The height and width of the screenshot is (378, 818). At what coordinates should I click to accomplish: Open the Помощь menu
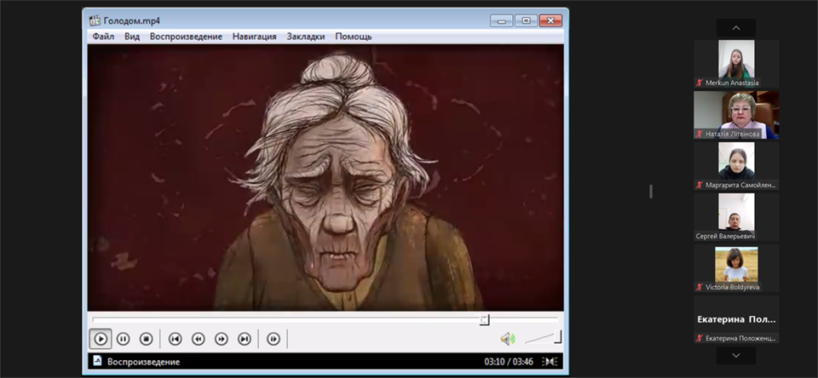point(353,37)
